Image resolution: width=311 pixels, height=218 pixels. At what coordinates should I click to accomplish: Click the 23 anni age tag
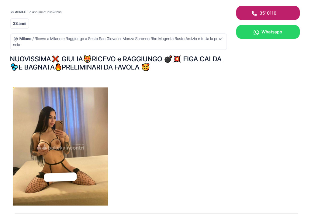click(20, 24)
